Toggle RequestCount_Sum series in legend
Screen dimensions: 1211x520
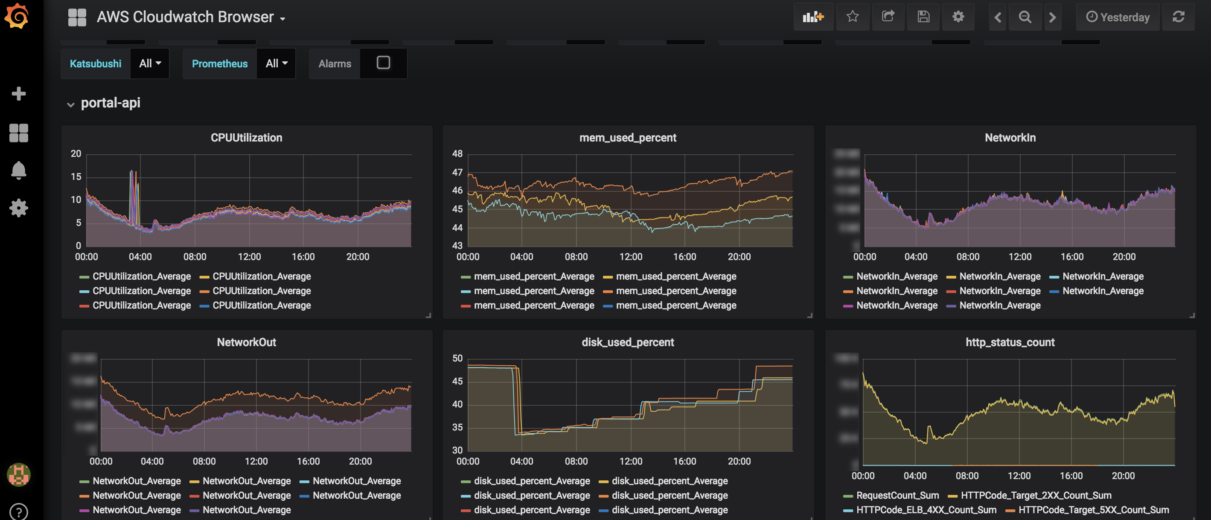pyautogui.click(x=897, y=495)
